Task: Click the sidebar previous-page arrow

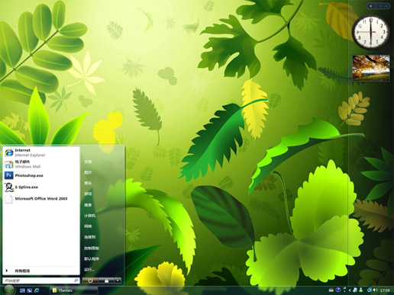Action: pyautogui.click(x=380, y=5)
